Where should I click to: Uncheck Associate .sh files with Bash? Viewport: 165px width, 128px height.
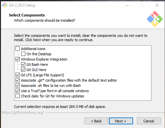[x=18, y=86]
